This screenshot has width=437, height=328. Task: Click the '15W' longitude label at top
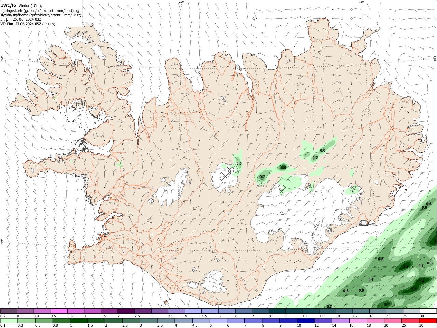(x=362, y=2)
